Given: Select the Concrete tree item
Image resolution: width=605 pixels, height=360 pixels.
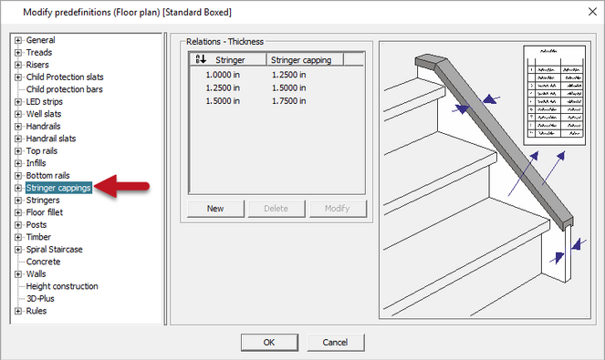Looking at the screenshot, I should pyautogui.click(x=43, y=262).
